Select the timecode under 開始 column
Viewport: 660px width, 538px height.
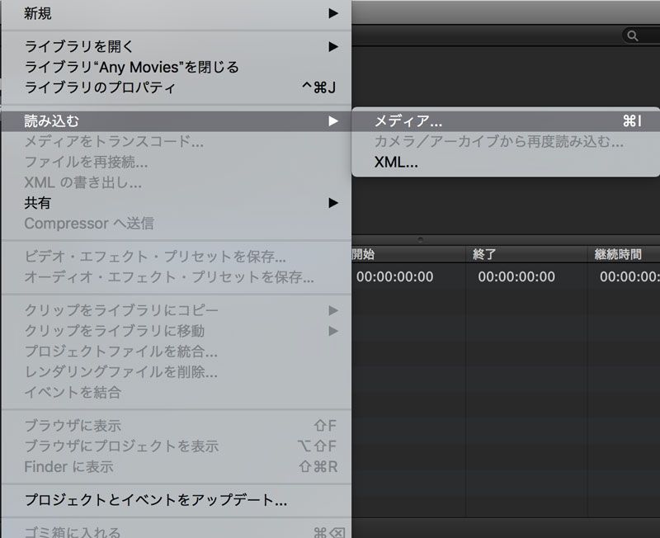pos(394,277)
